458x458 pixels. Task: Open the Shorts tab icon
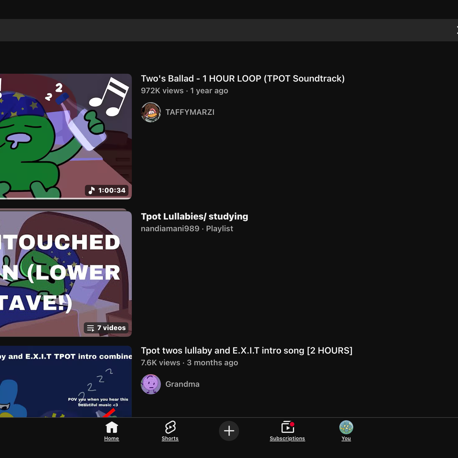pyautogui.click(x=170, y=427)
